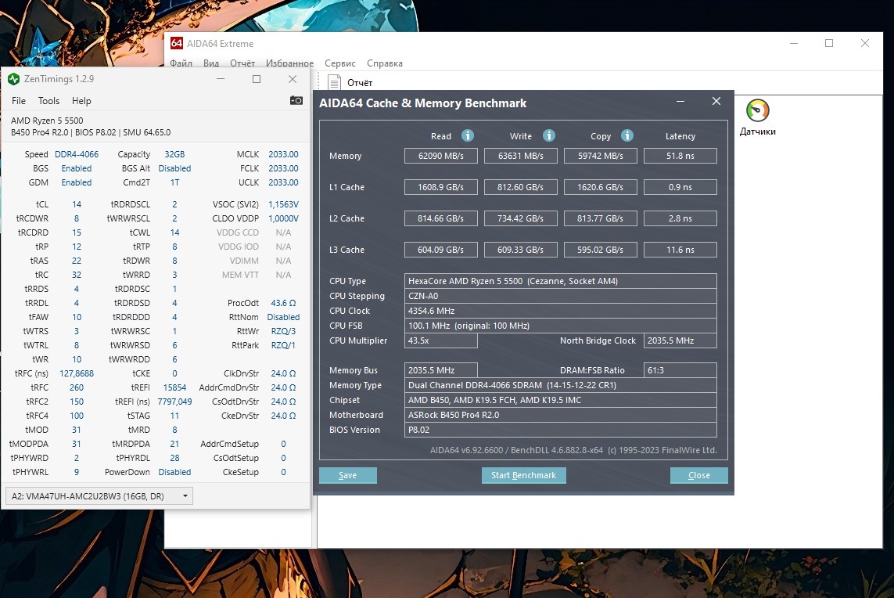Minimize the Cache & Memory Benchmark dialog
894x598 pixels.
coord(680,101)
